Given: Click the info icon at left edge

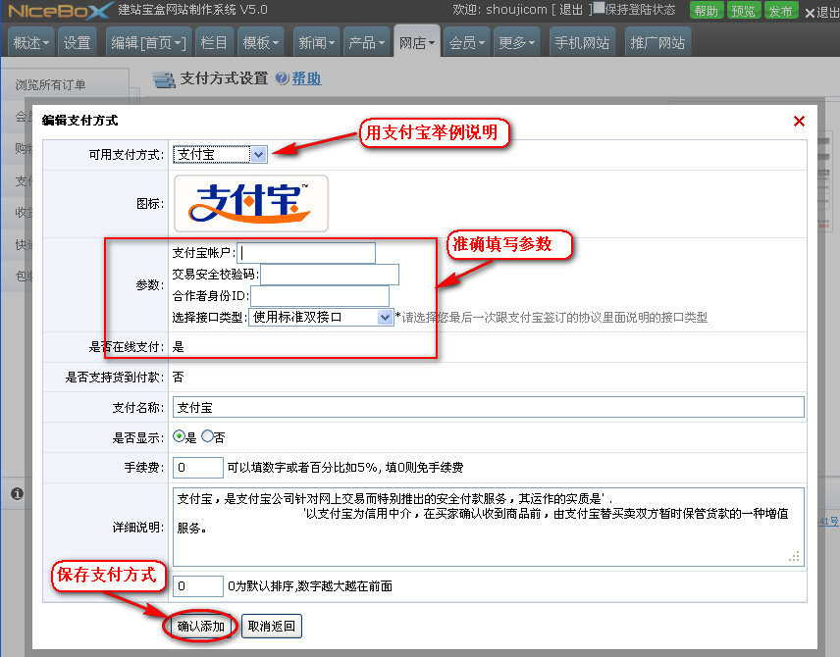Looking at the screenshot, I should coord(17,493).
